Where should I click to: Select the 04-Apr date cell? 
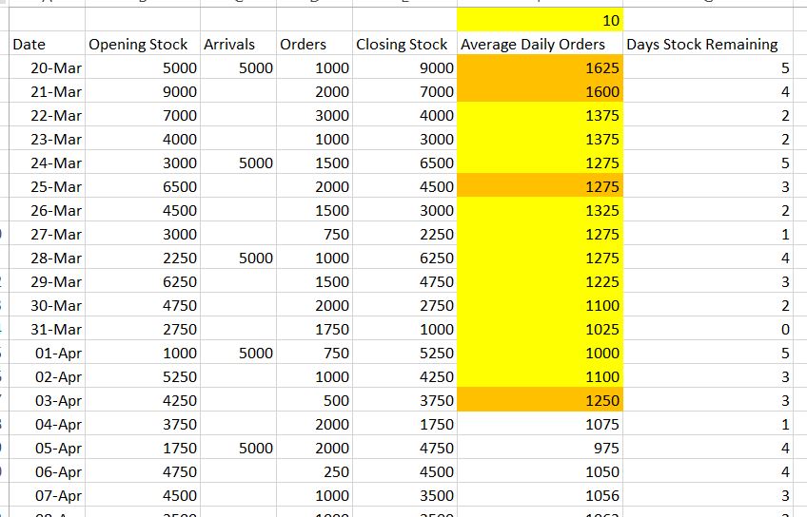pyautogui.click(x=47, y=424)
